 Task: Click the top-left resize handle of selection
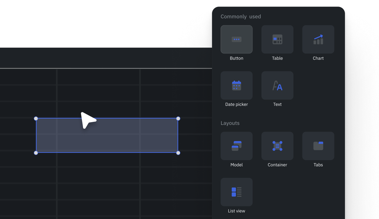(x=36, y=119)
